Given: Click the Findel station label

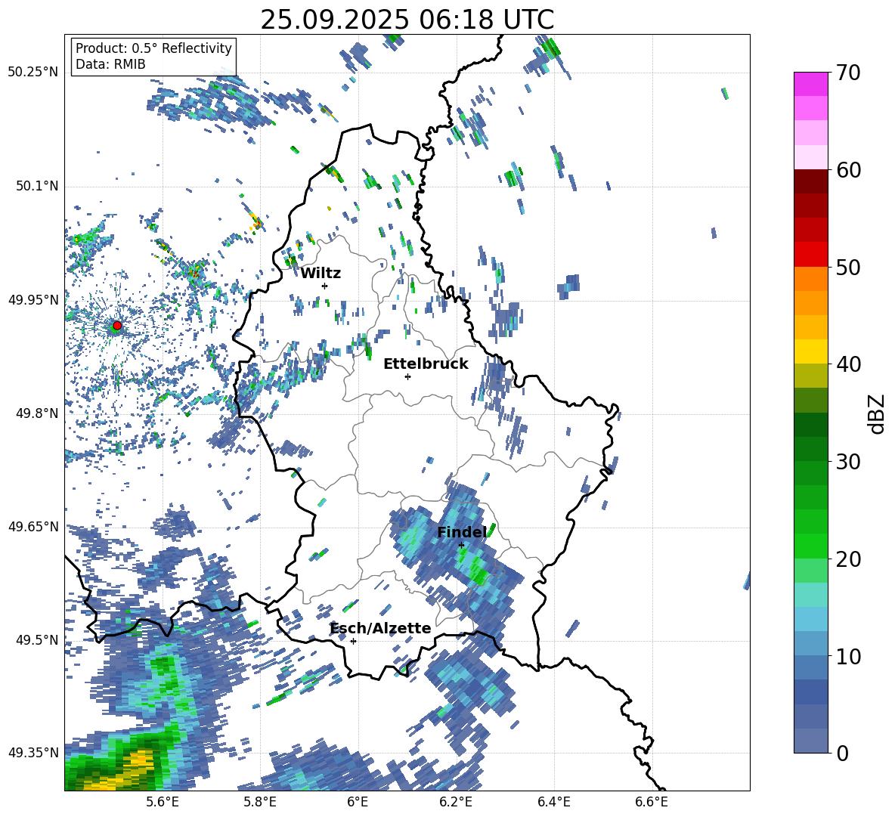Looking at the screenshot, I should click(462, 532).
